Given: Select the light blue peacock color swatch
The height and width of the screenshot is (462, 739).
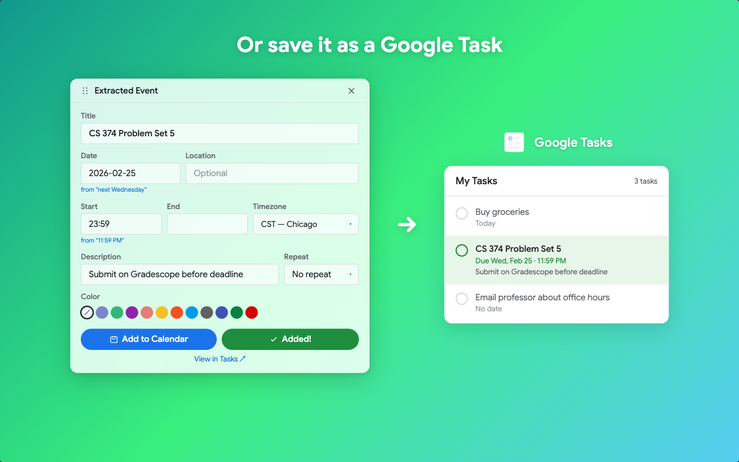Looking at the screenshot, I should click(x=192, y=312).
